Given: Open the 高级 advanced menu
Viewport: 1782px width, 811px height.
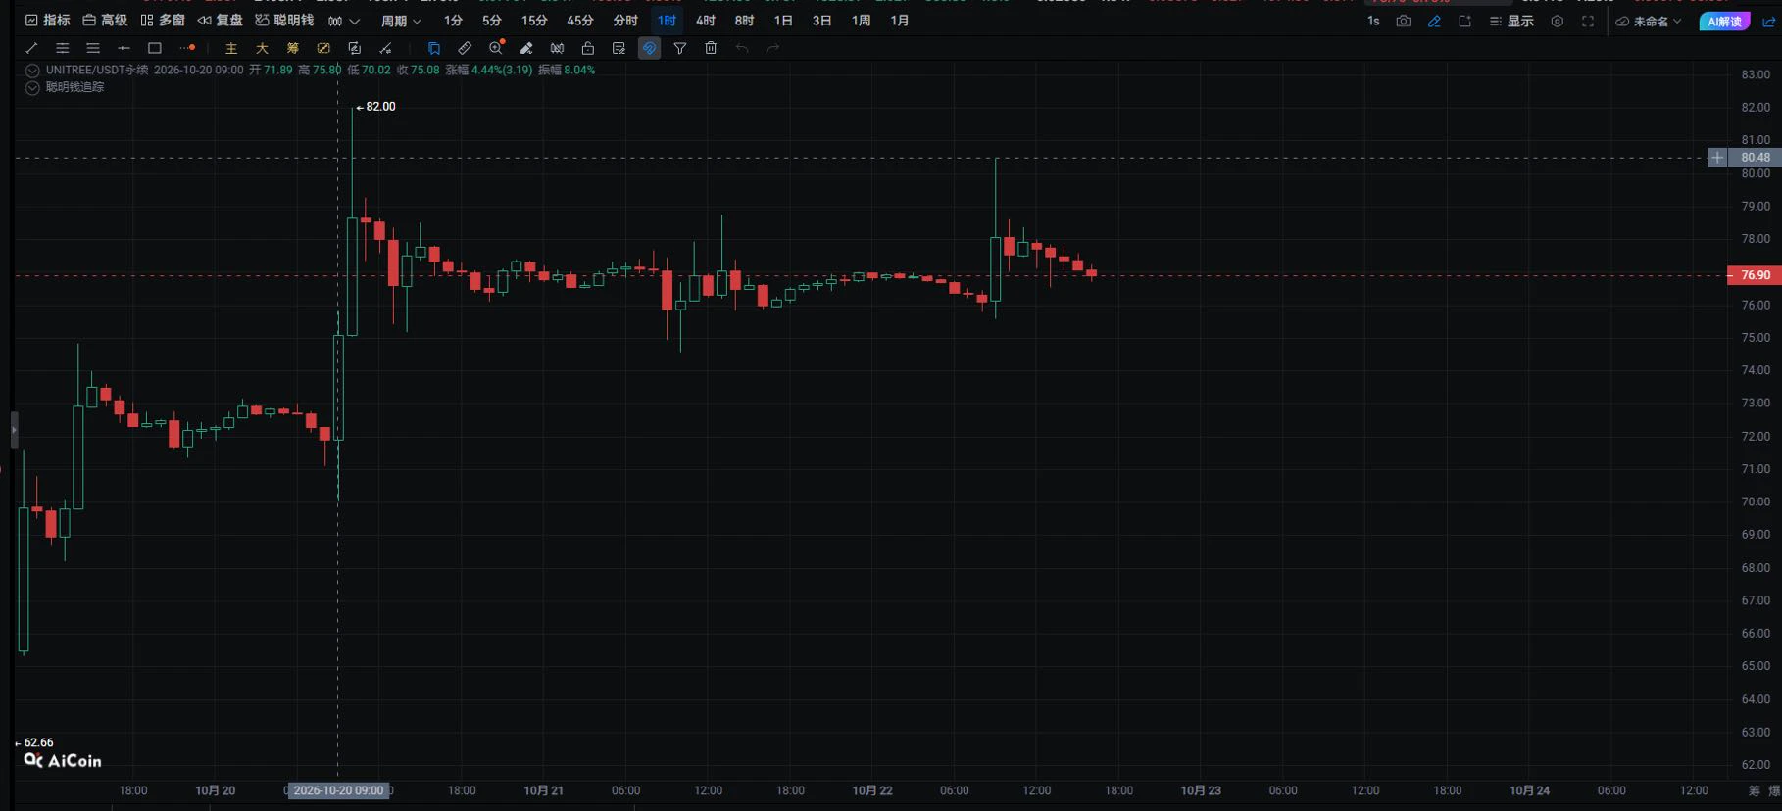Looking at the screenshot, I should pyautogui.click(x=105, y=21).
